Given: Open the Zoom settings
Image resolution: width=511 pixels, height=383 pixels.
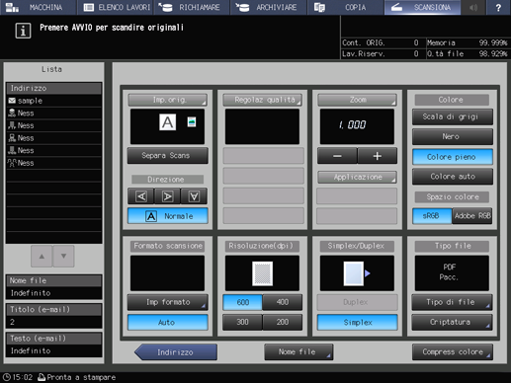Looking at the screenshot, I should (x=357, y=100).
